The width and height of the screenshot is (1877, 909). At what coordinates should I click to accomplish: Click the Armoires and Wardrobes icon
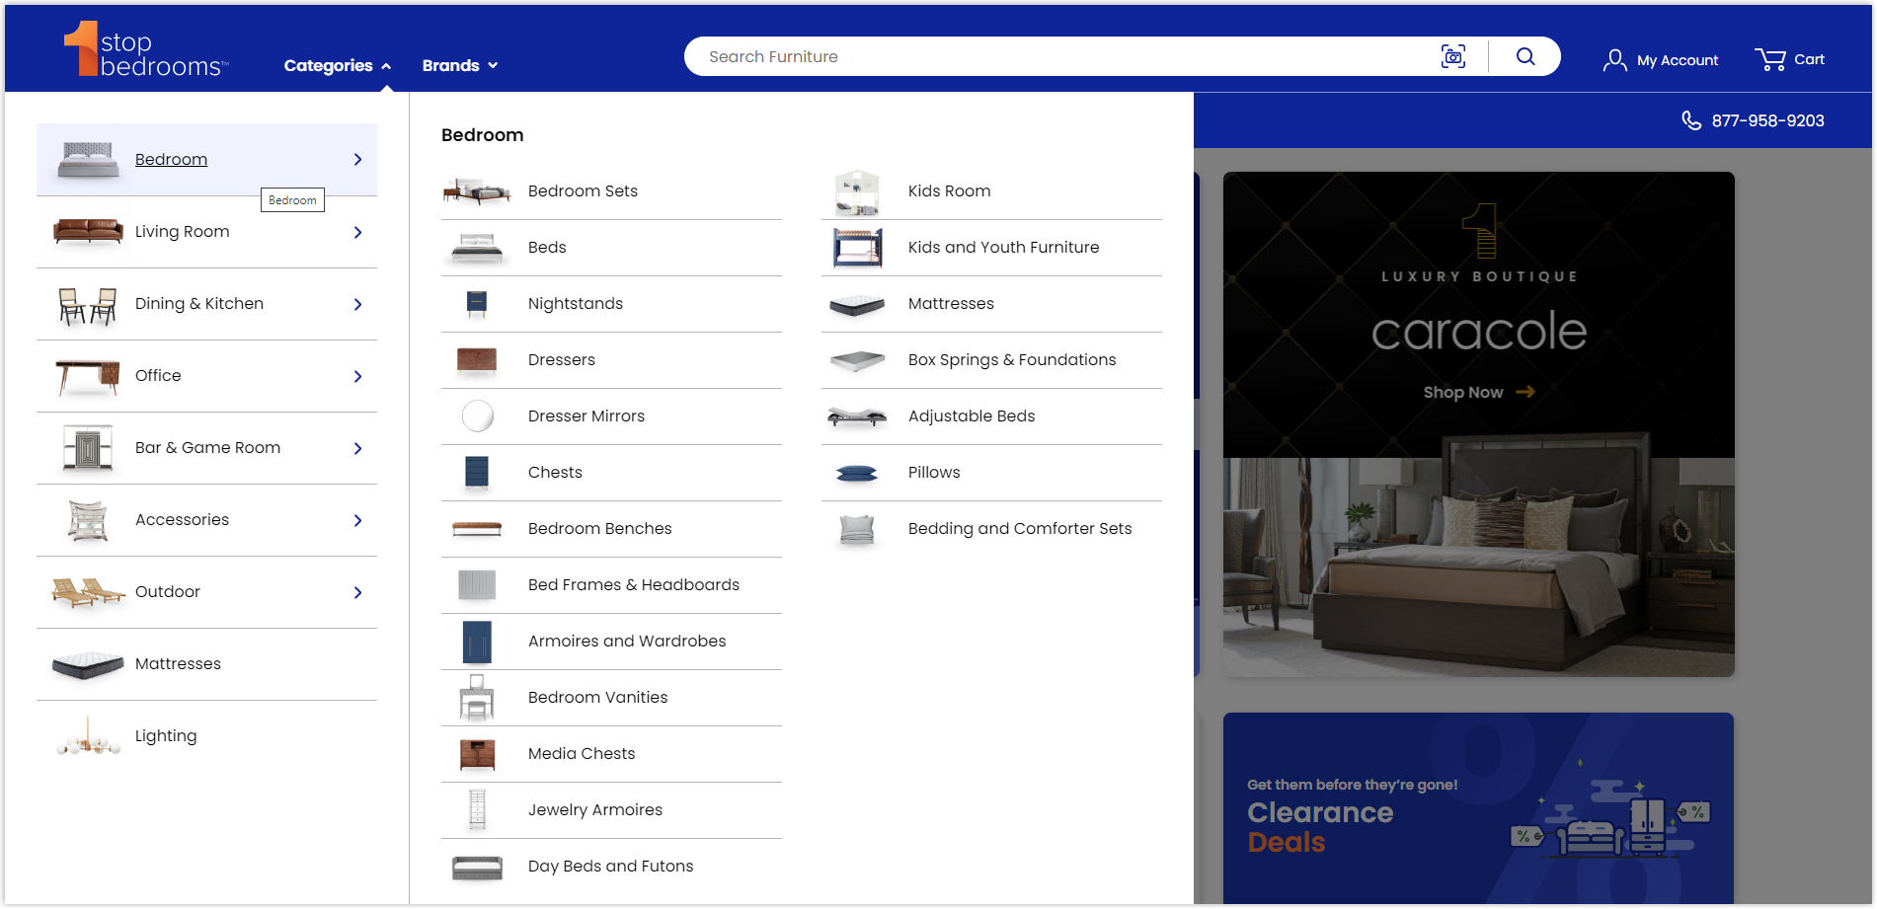[477, 642]
